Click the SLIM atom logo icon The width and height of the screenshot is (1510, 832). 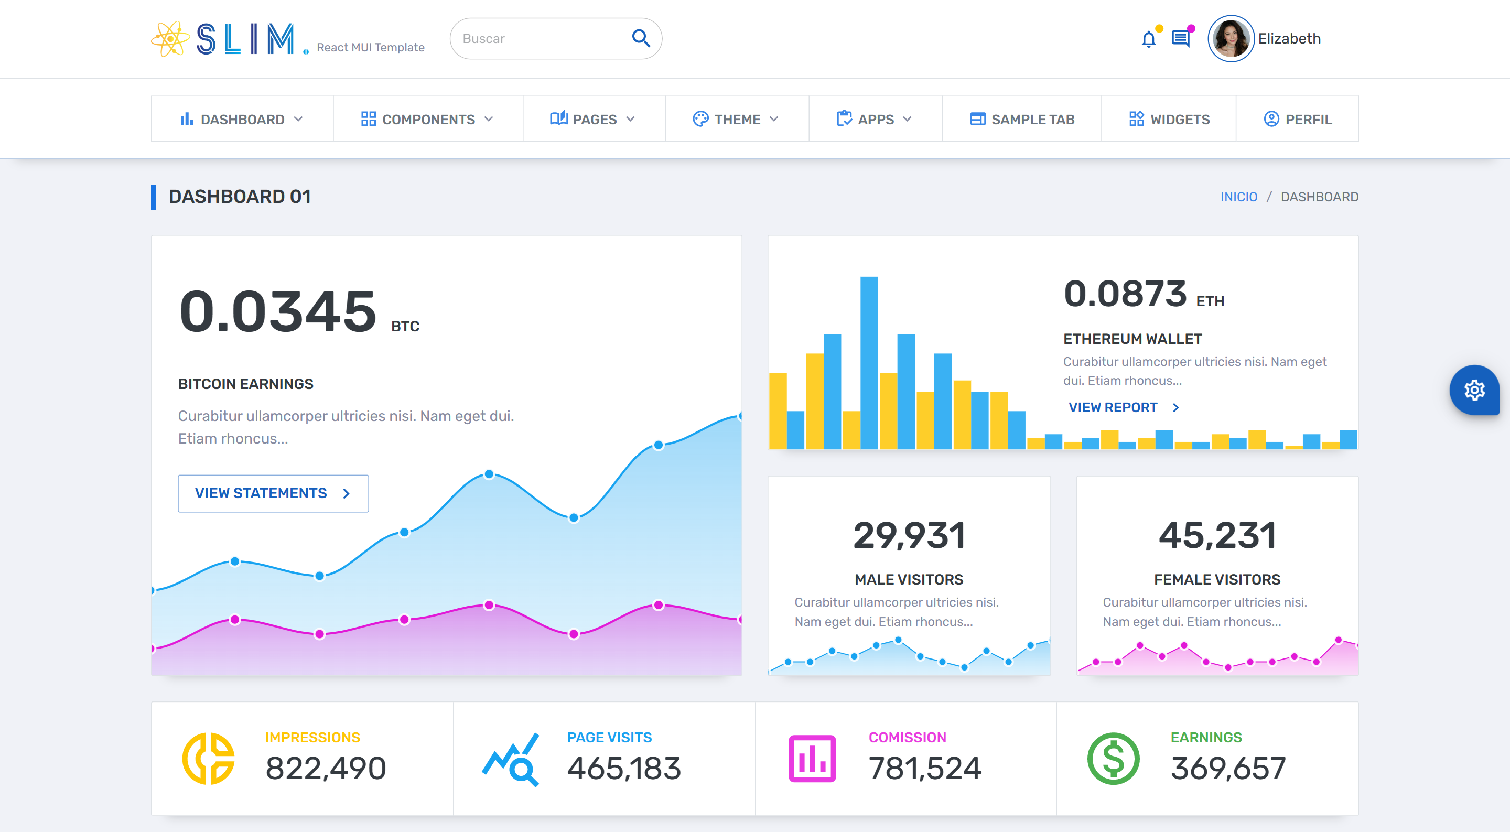pyautogui.click(x=170, y=39)
